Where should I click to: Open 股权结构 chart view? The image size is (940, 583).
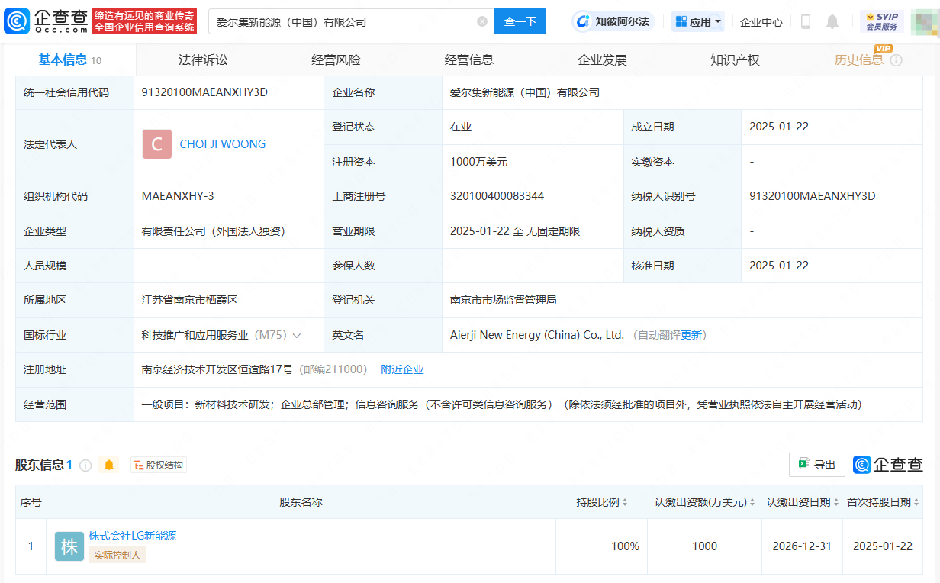click(x=159, y=465)
